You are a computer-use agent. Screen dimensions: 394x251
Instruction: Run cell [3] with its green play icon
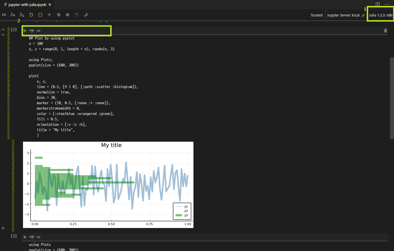[25, 237]
